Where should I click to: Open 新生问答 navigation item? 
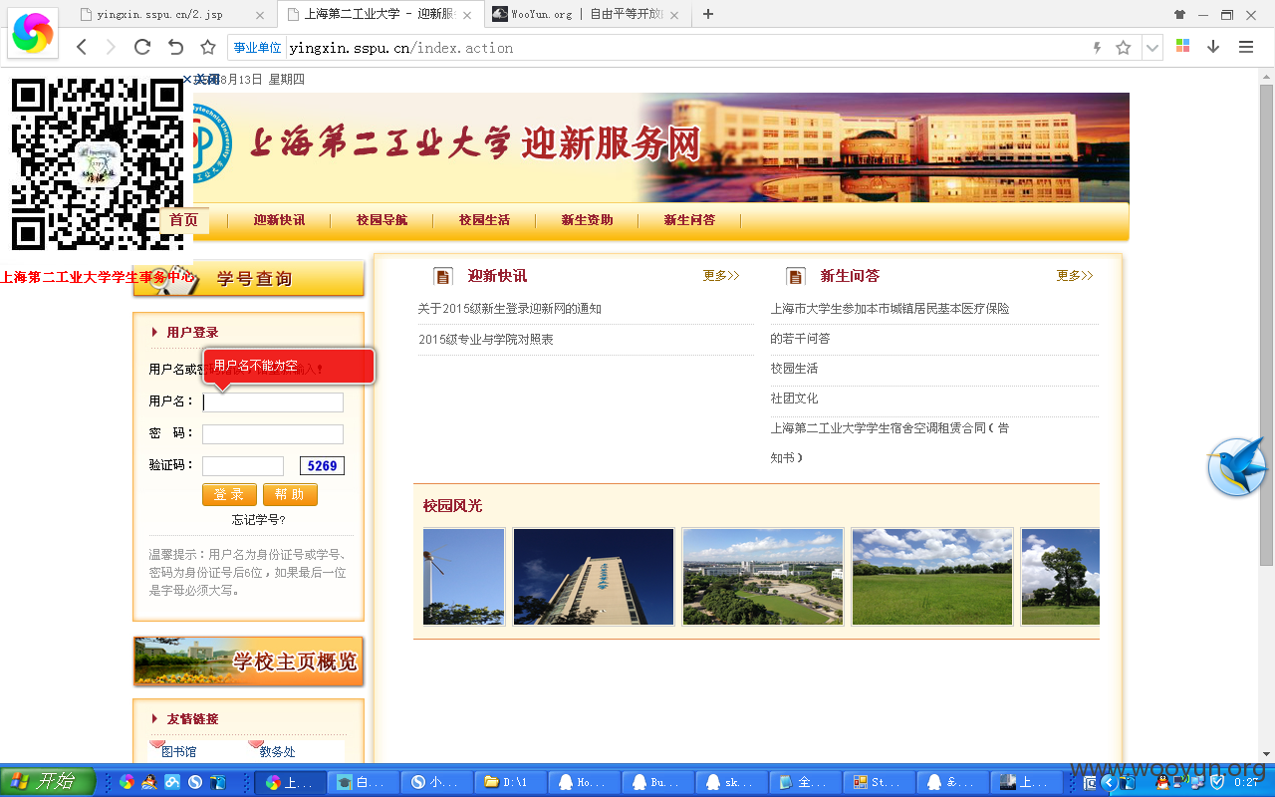(689, 220)
